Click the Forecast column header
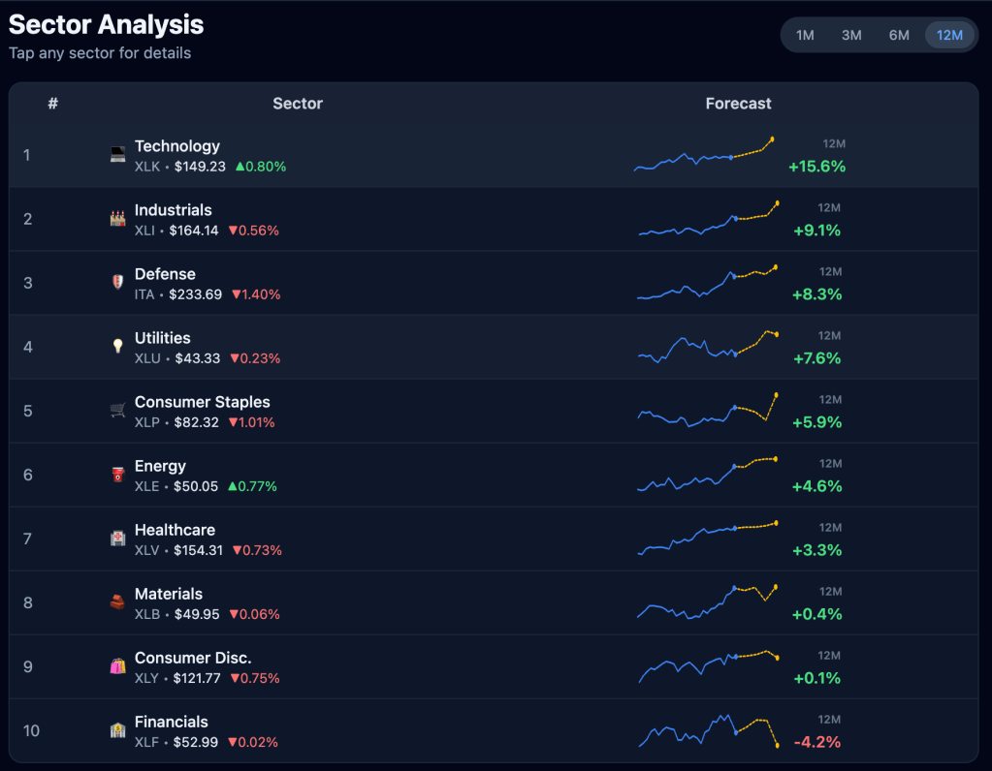 (x=738, y=104)
